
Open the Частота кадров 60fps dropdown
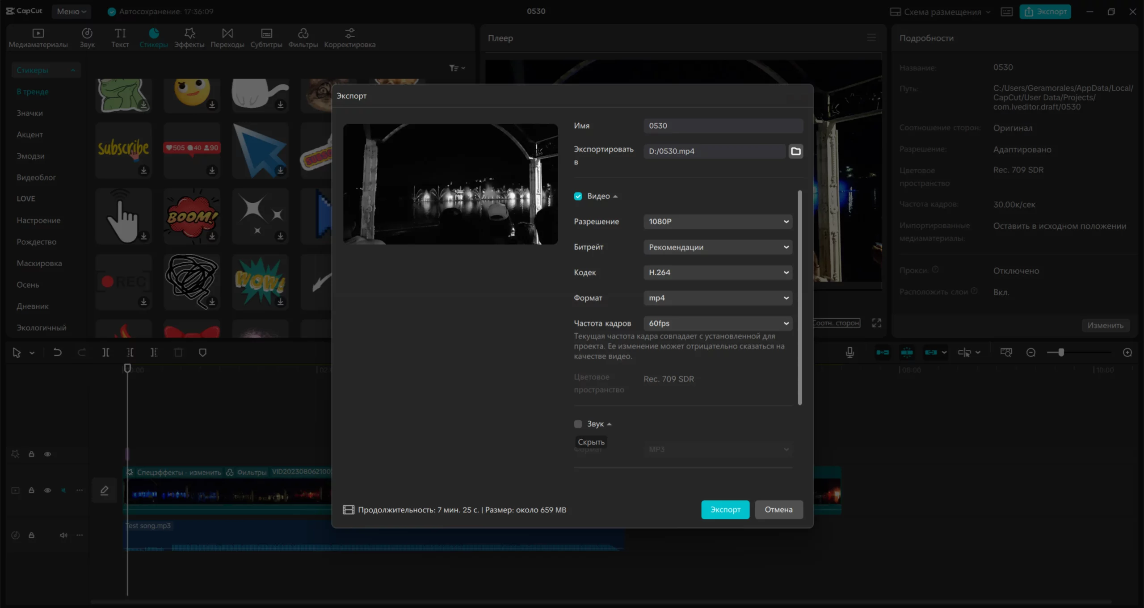(x=718, y=323)
